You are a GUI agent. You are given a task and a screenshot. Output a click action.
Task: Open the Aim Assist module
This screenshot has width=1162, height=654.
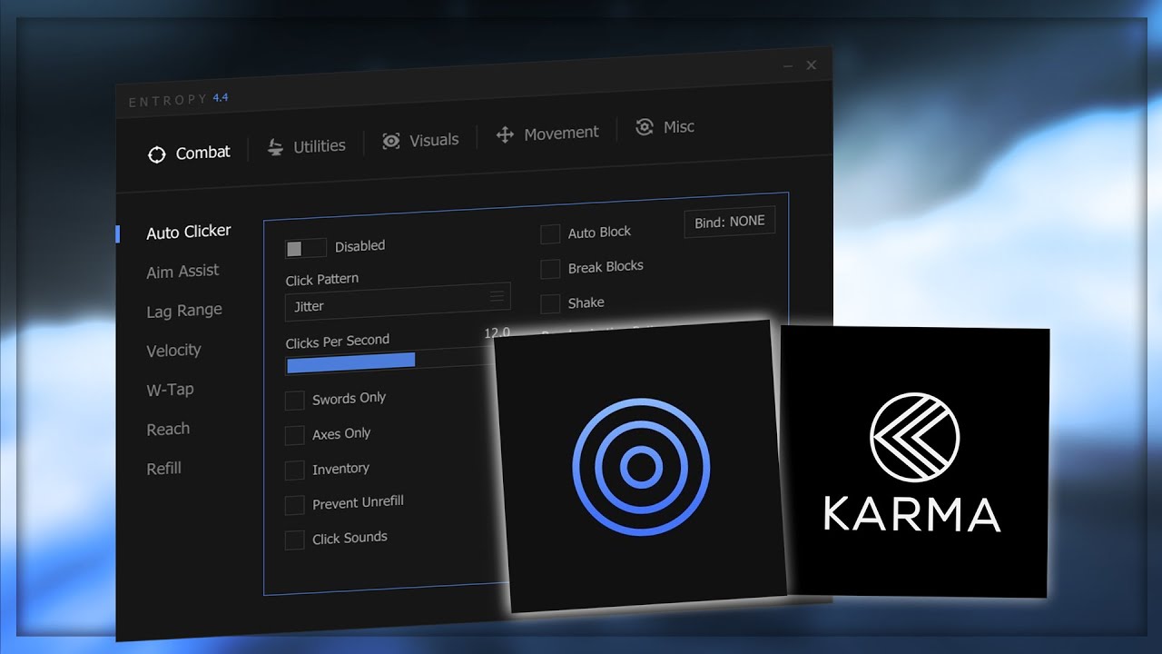[x=182, y=271]
